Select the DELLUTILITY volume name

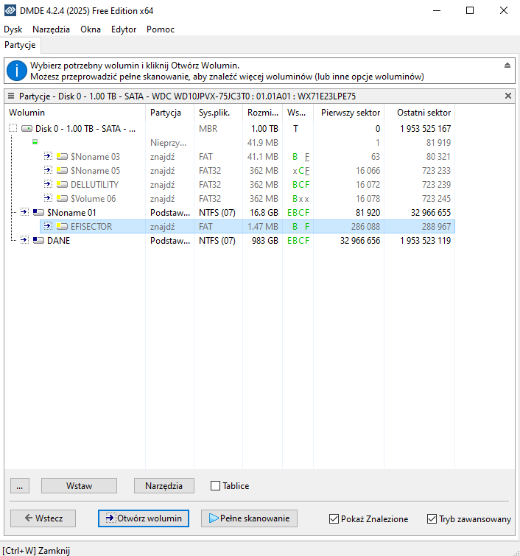click(94, 184)
